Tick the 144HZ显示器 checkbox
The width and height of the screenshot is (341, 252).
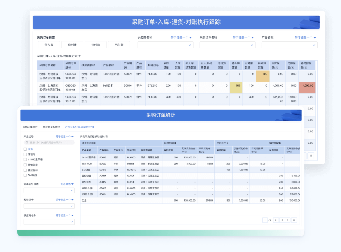click(x=25, y=159)
